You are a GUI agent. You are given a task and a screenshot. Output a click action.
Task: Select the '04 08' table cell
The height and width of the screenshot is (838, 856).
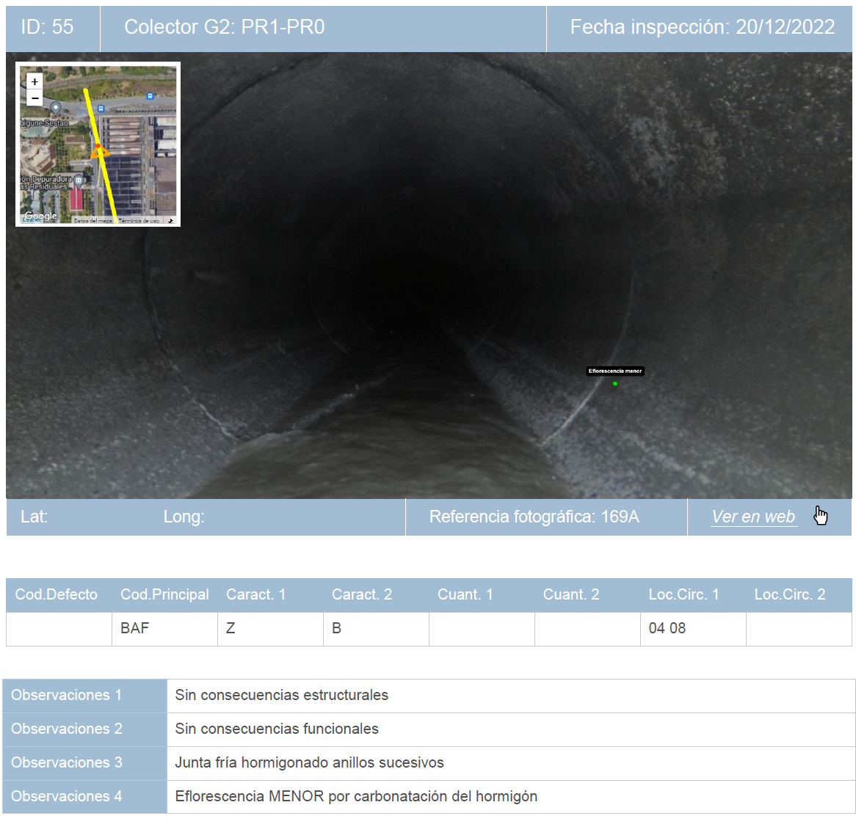click(693, 628)
